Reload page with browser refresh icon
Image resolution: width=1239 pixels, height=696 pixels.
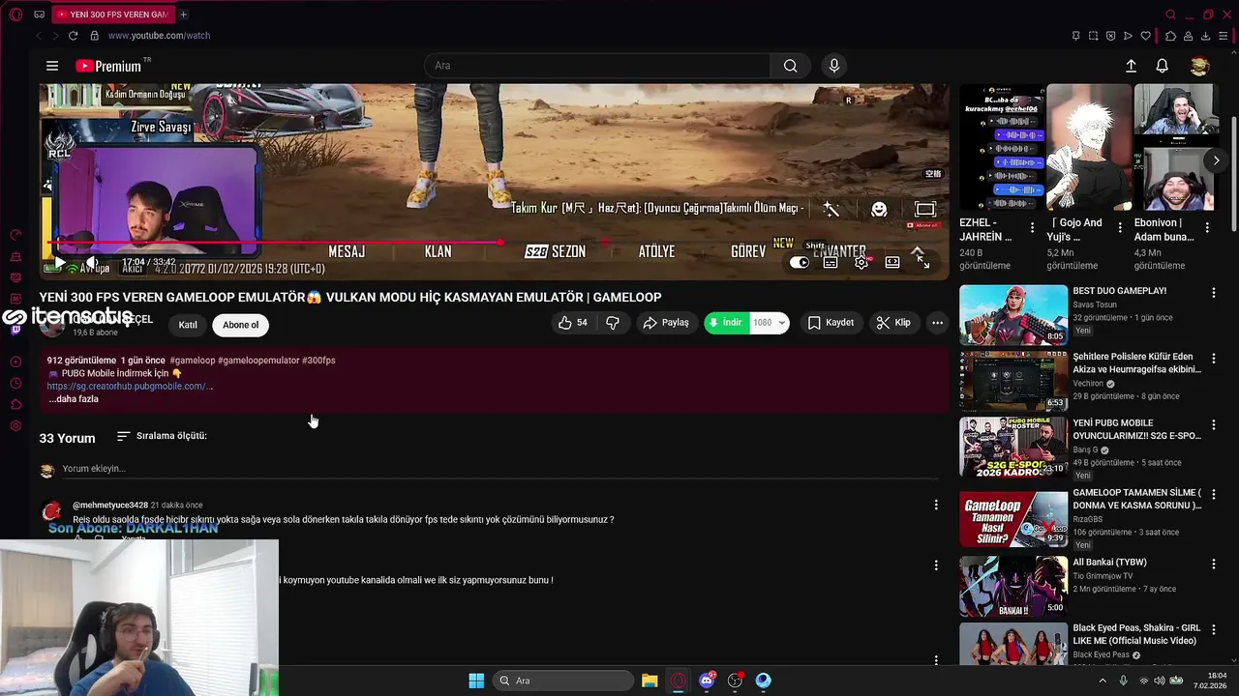point(73,36)
